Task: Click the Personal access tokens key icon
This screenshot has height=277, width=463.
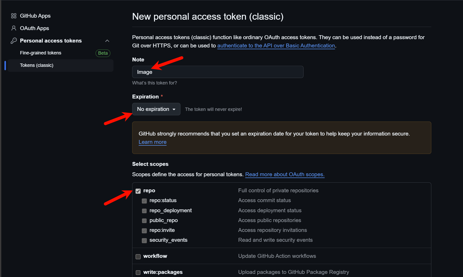Action: pos(14,41)
